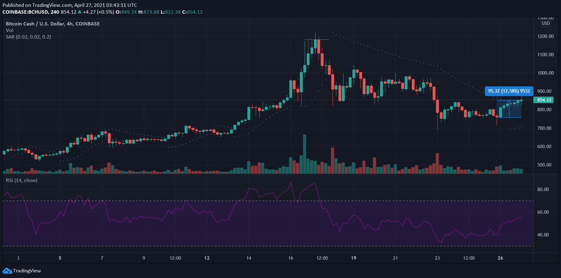This screenshot has height=278, width=561.
Task: Click the C:854.12 close value
Action: [192, 12]
